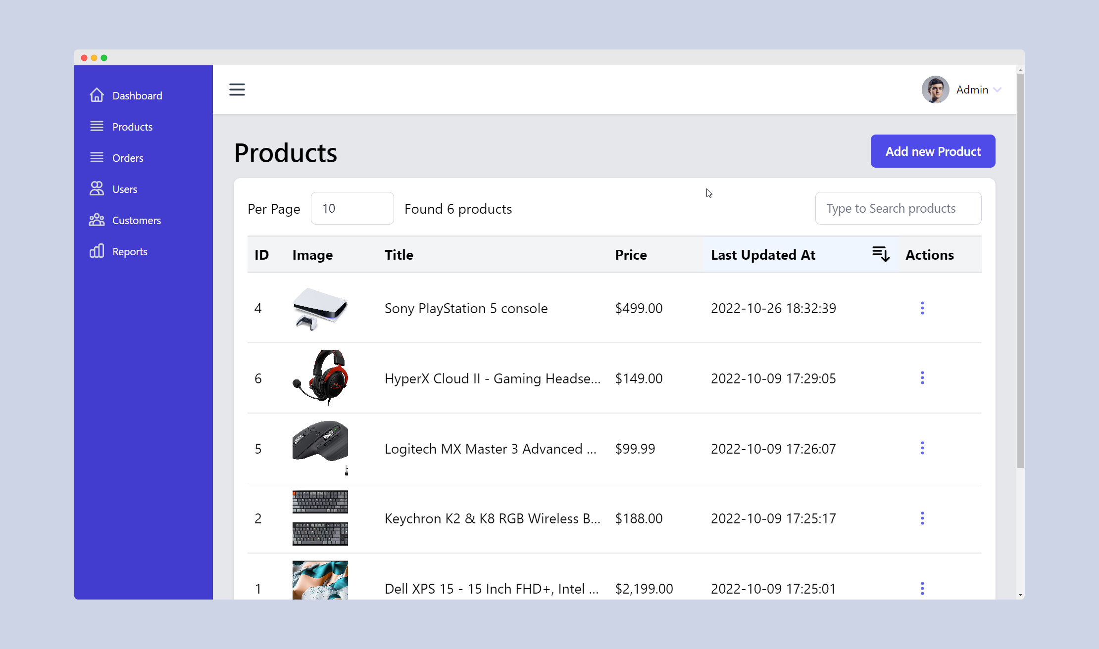
Task: Click the 2022-10-09 17:25:17 timestamp
Action: pyautogui.click(x=773, y=518)
